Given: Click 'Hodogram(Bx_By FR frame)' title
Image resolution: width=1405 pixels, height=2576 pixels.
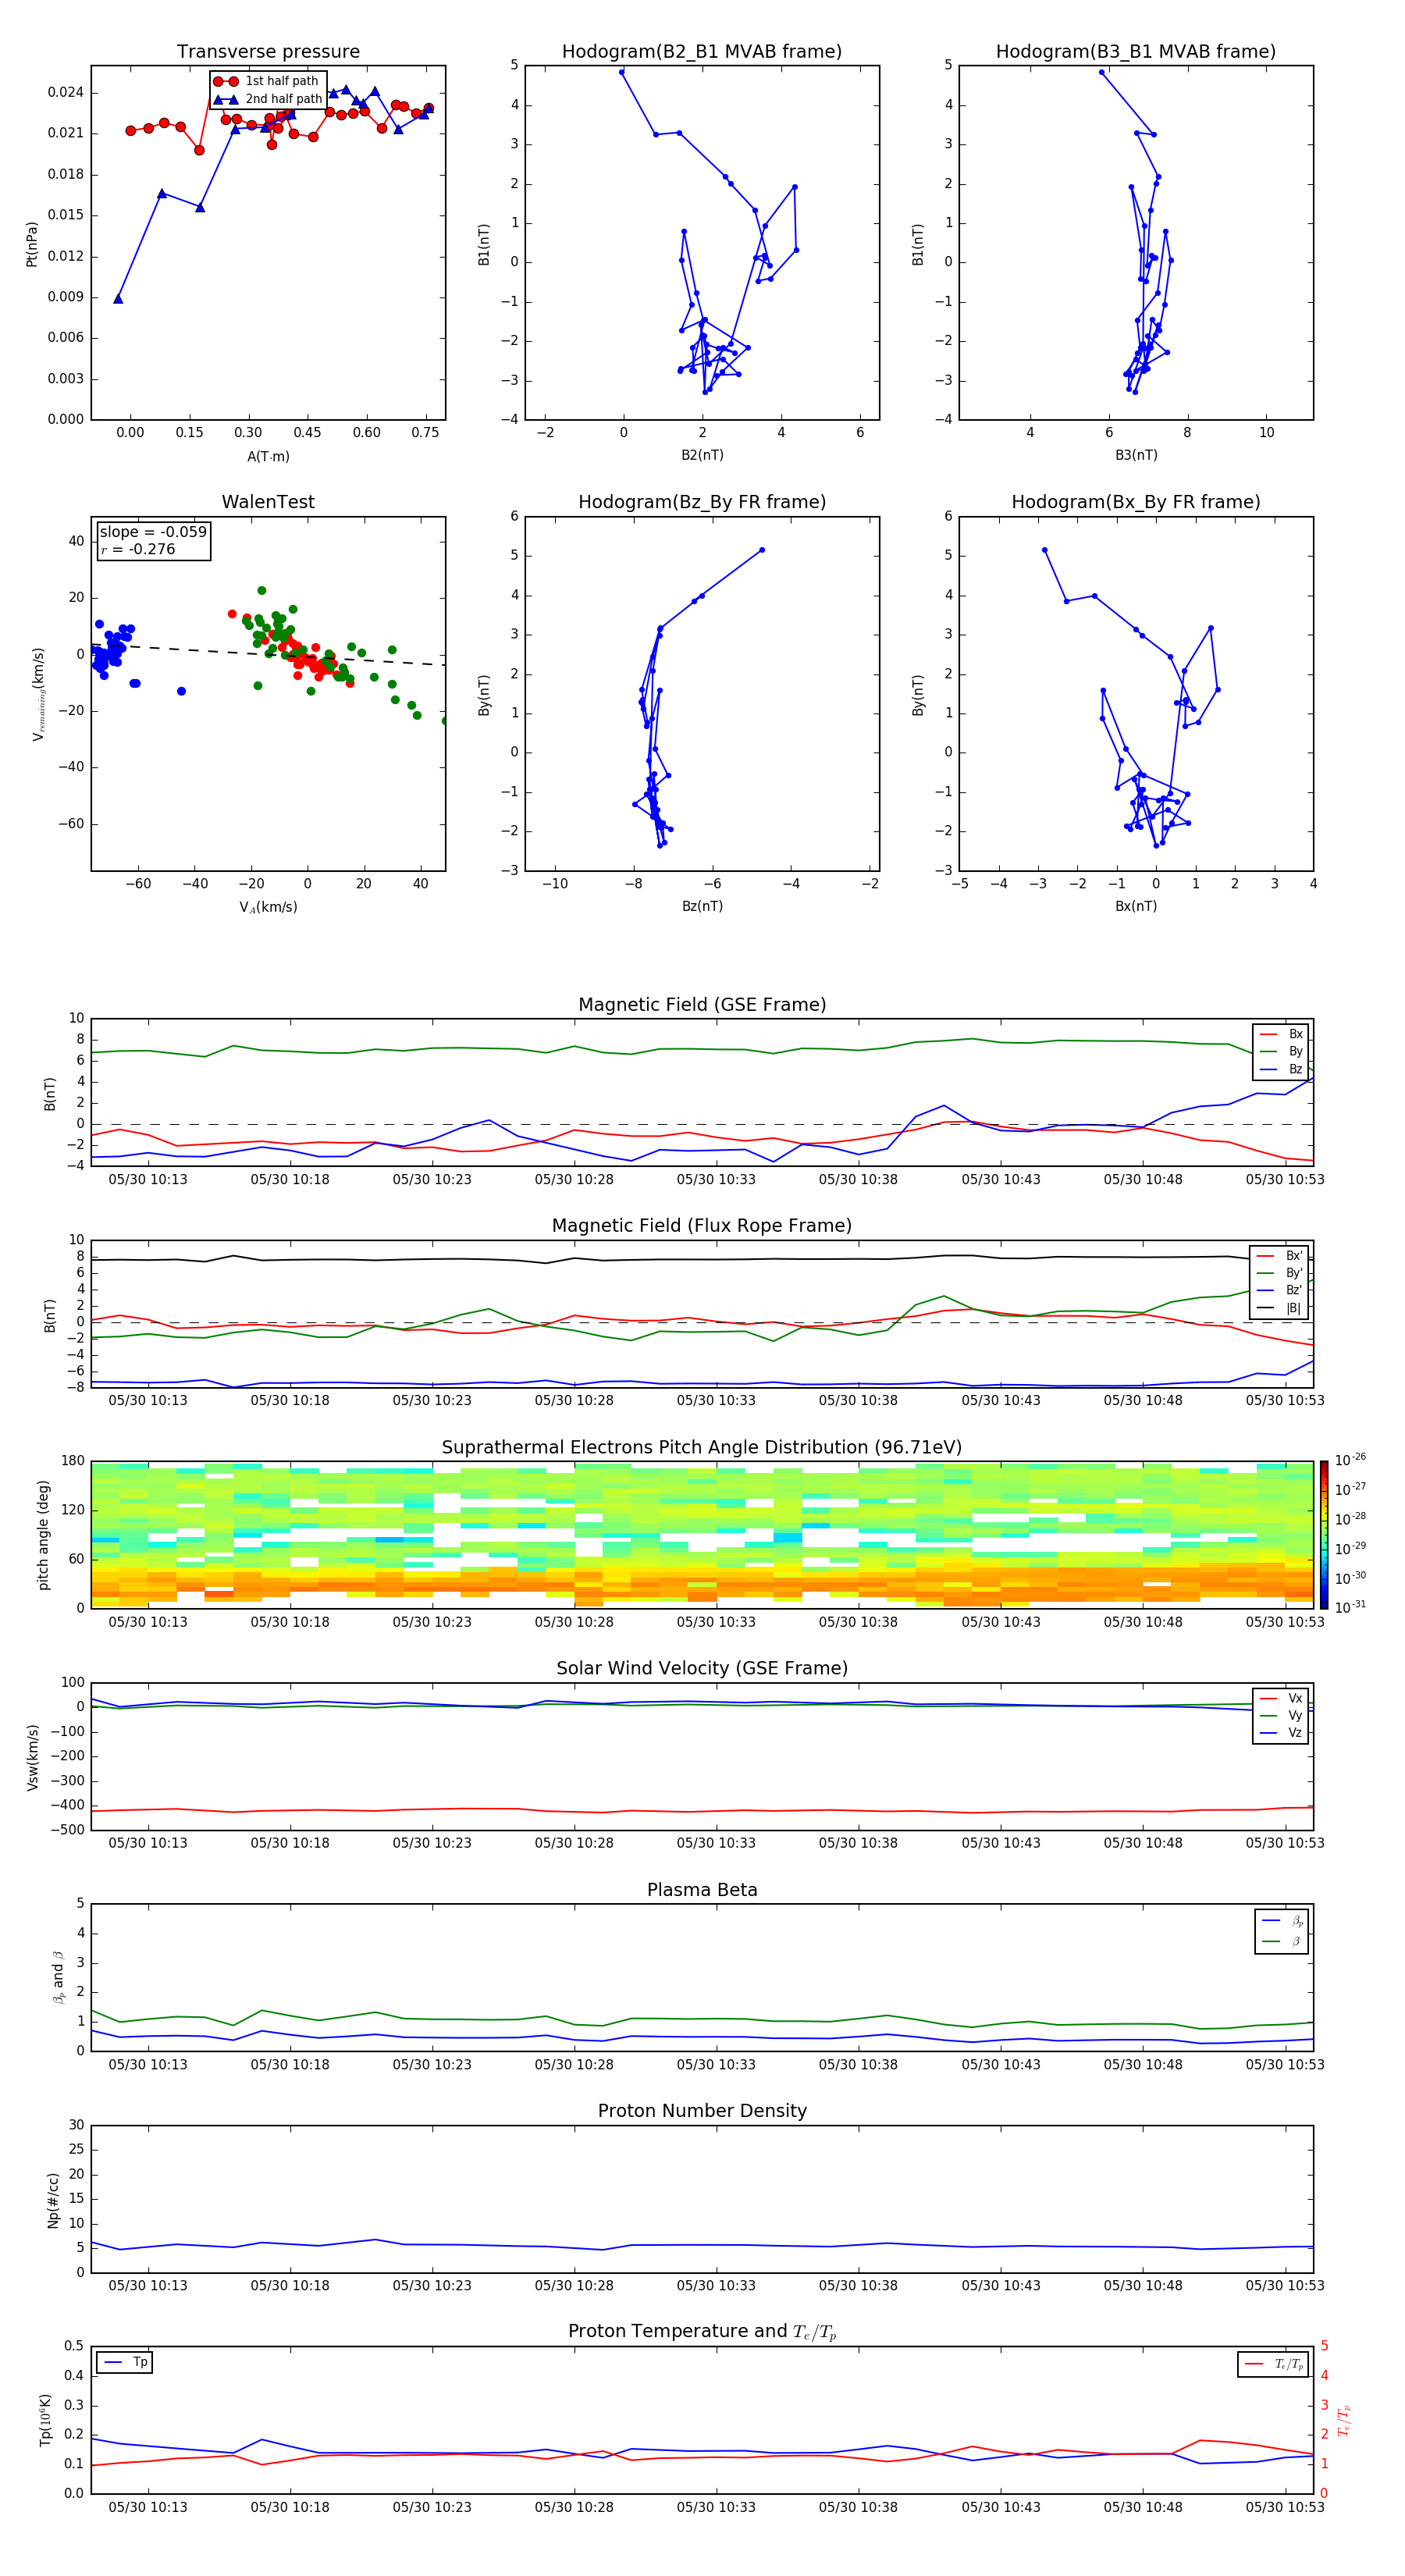Looking at the screenshot, I should tap(1136, 502).
